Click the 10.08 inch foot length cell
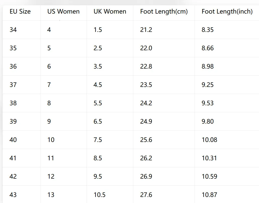 click(x=227, y=140)
